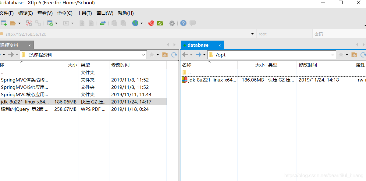Close the 课程资料 tab

click(x=30, y=45)
